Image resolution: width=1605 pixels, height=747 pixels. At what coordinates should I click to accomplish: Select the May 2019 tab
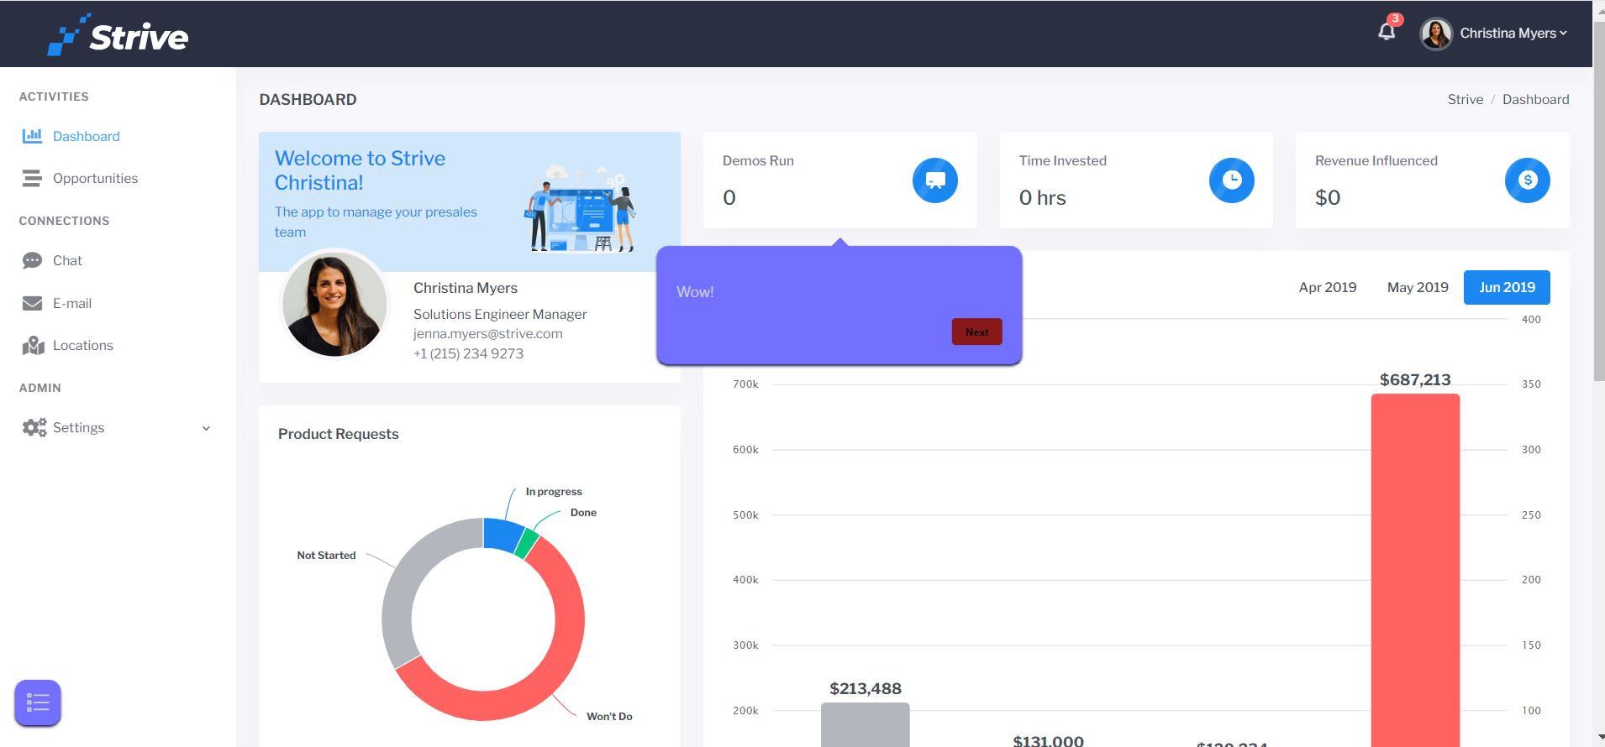click(x=1418, y=287)
